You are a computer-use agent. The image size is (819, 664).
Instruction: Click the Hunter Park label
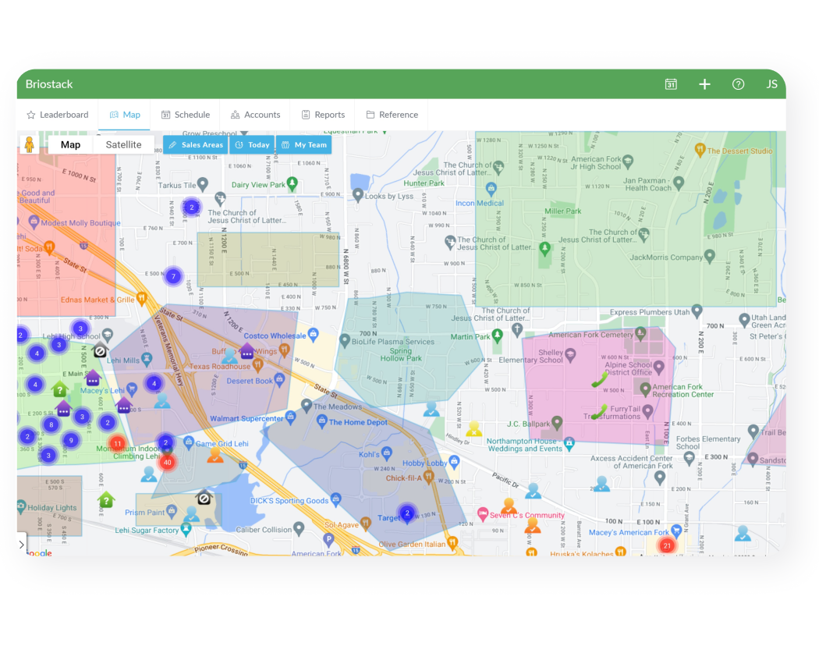pyautogui.click(x=424, y=183)
